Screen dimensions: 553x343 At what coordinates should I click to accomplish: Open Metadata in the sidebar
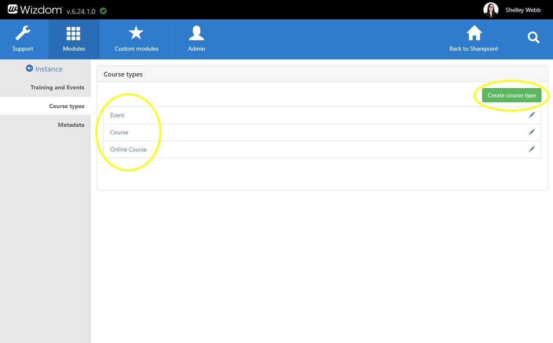tap(71, 125)
